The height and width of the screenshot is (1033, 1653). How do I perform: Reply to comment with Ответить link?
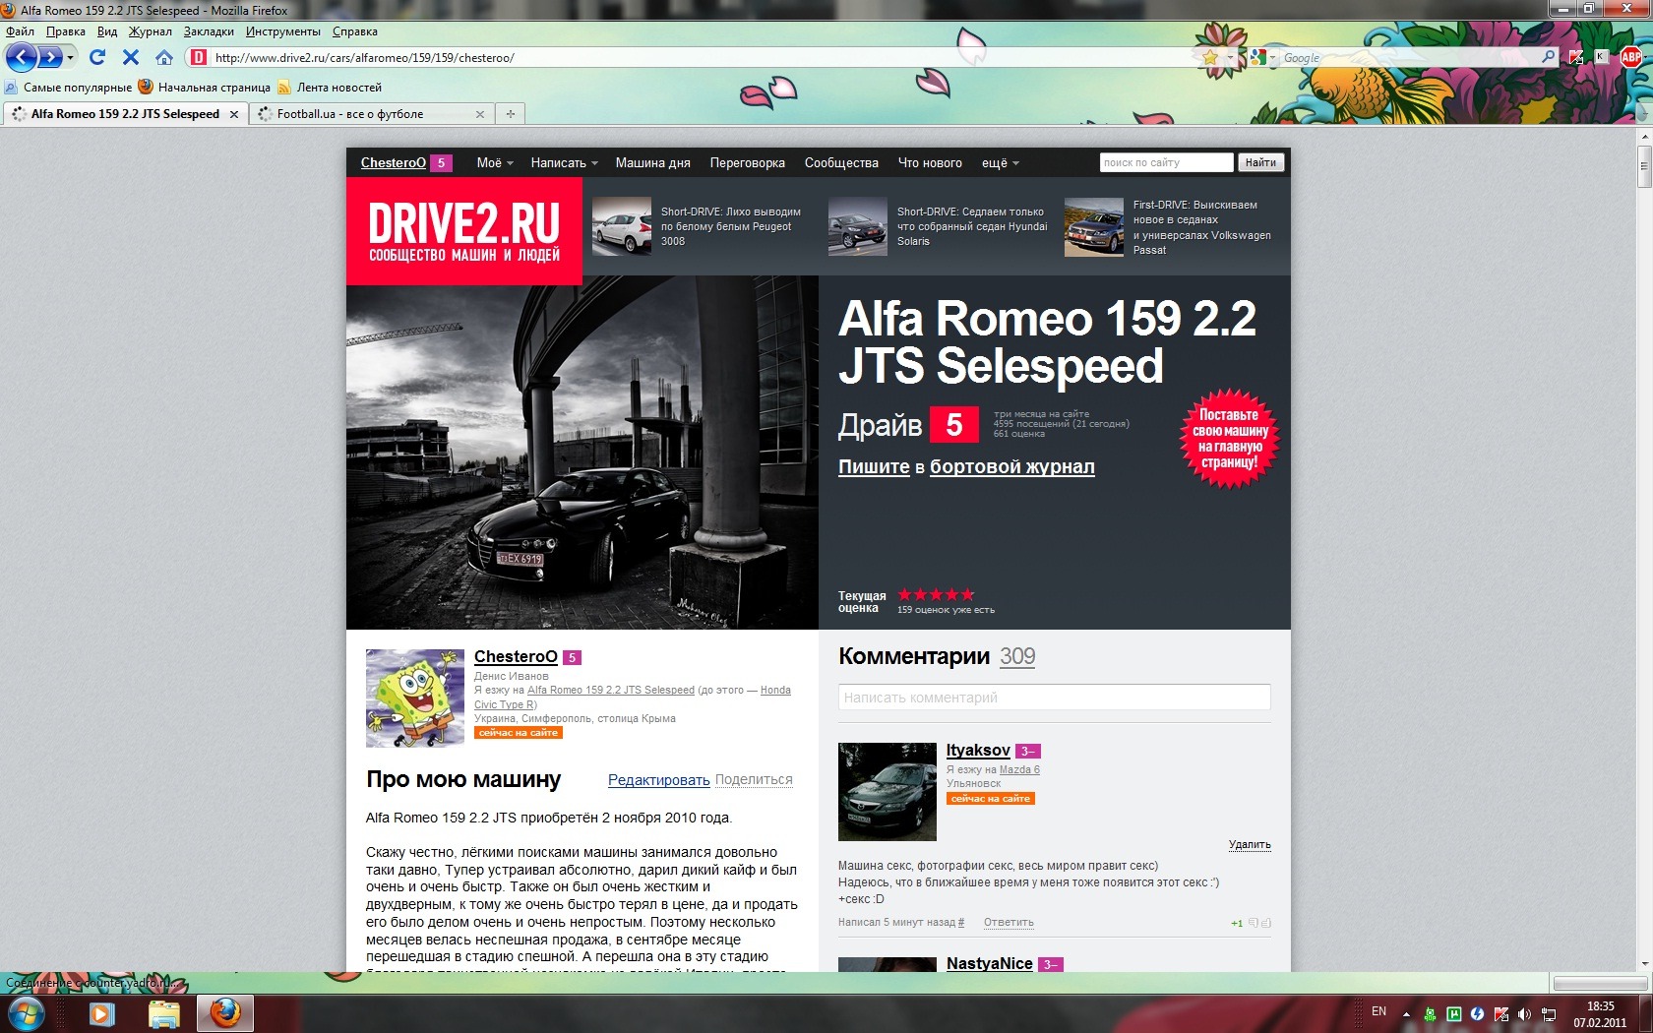(1009, 923)
